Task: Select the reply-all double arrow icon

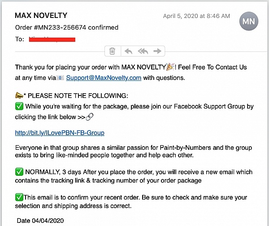Action: pos(143,51)
